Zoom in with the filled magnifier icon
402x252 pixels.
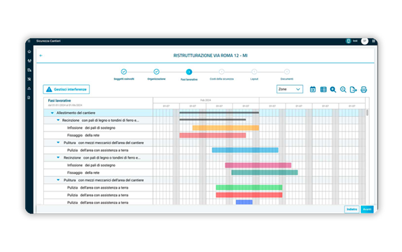(x=333, y=89)
